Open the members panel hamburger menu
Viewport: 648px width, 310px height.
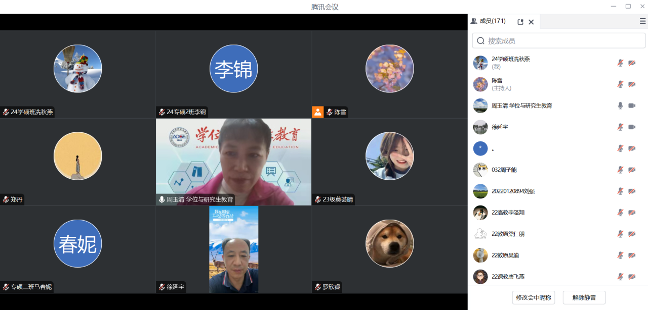(x=642, y=21)
